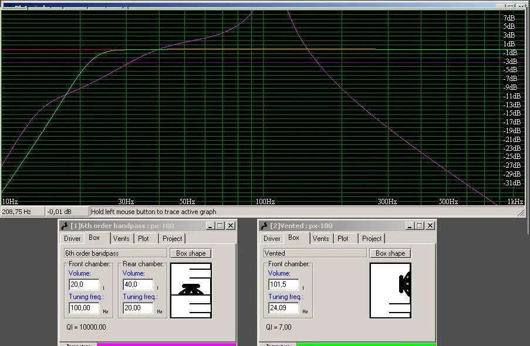530x346 pixels.
Task: Click the bandpass front chamber Volume field
Action: (84, 284)
